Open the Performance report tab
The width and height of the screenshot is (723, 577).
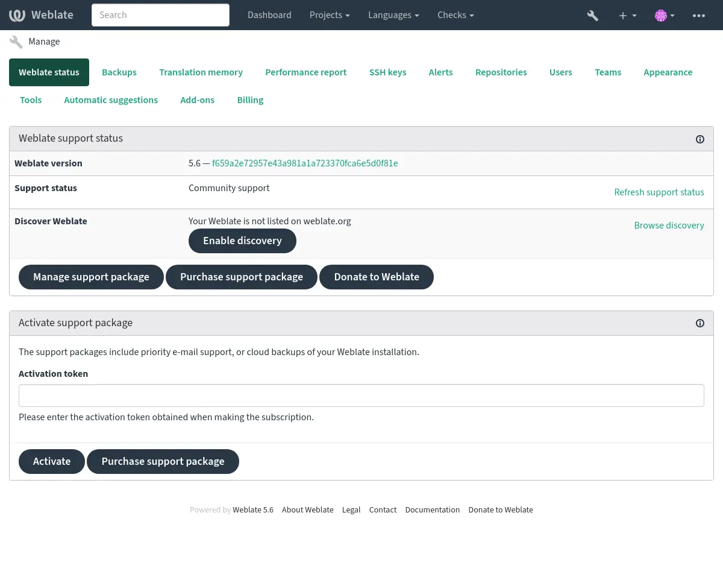[x=306, y=72]
